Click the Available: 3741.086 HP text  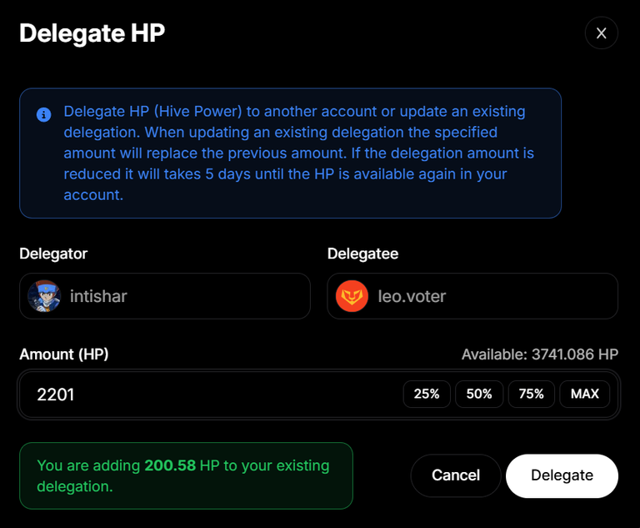point(540,355)
